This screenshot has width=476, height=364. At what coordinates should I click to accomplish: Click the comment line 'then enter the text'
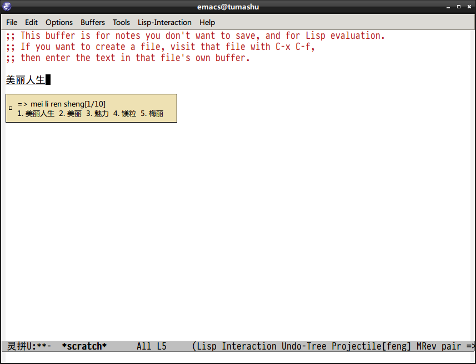[128, 58]
